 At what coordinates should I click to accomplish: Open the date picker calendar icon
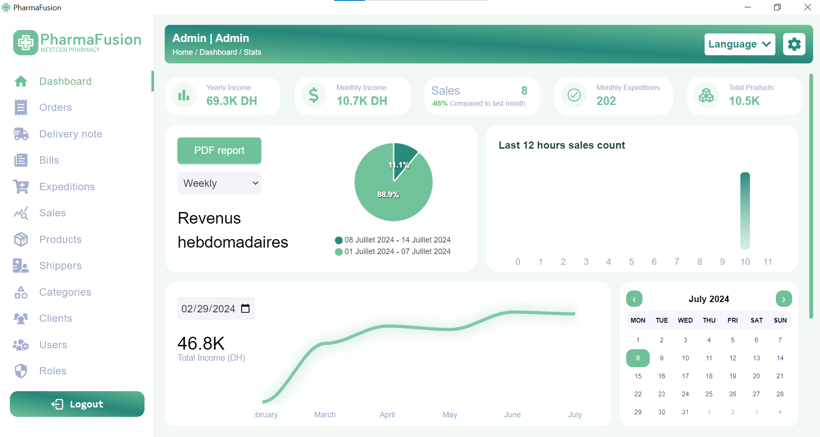[x=245, y=308]
